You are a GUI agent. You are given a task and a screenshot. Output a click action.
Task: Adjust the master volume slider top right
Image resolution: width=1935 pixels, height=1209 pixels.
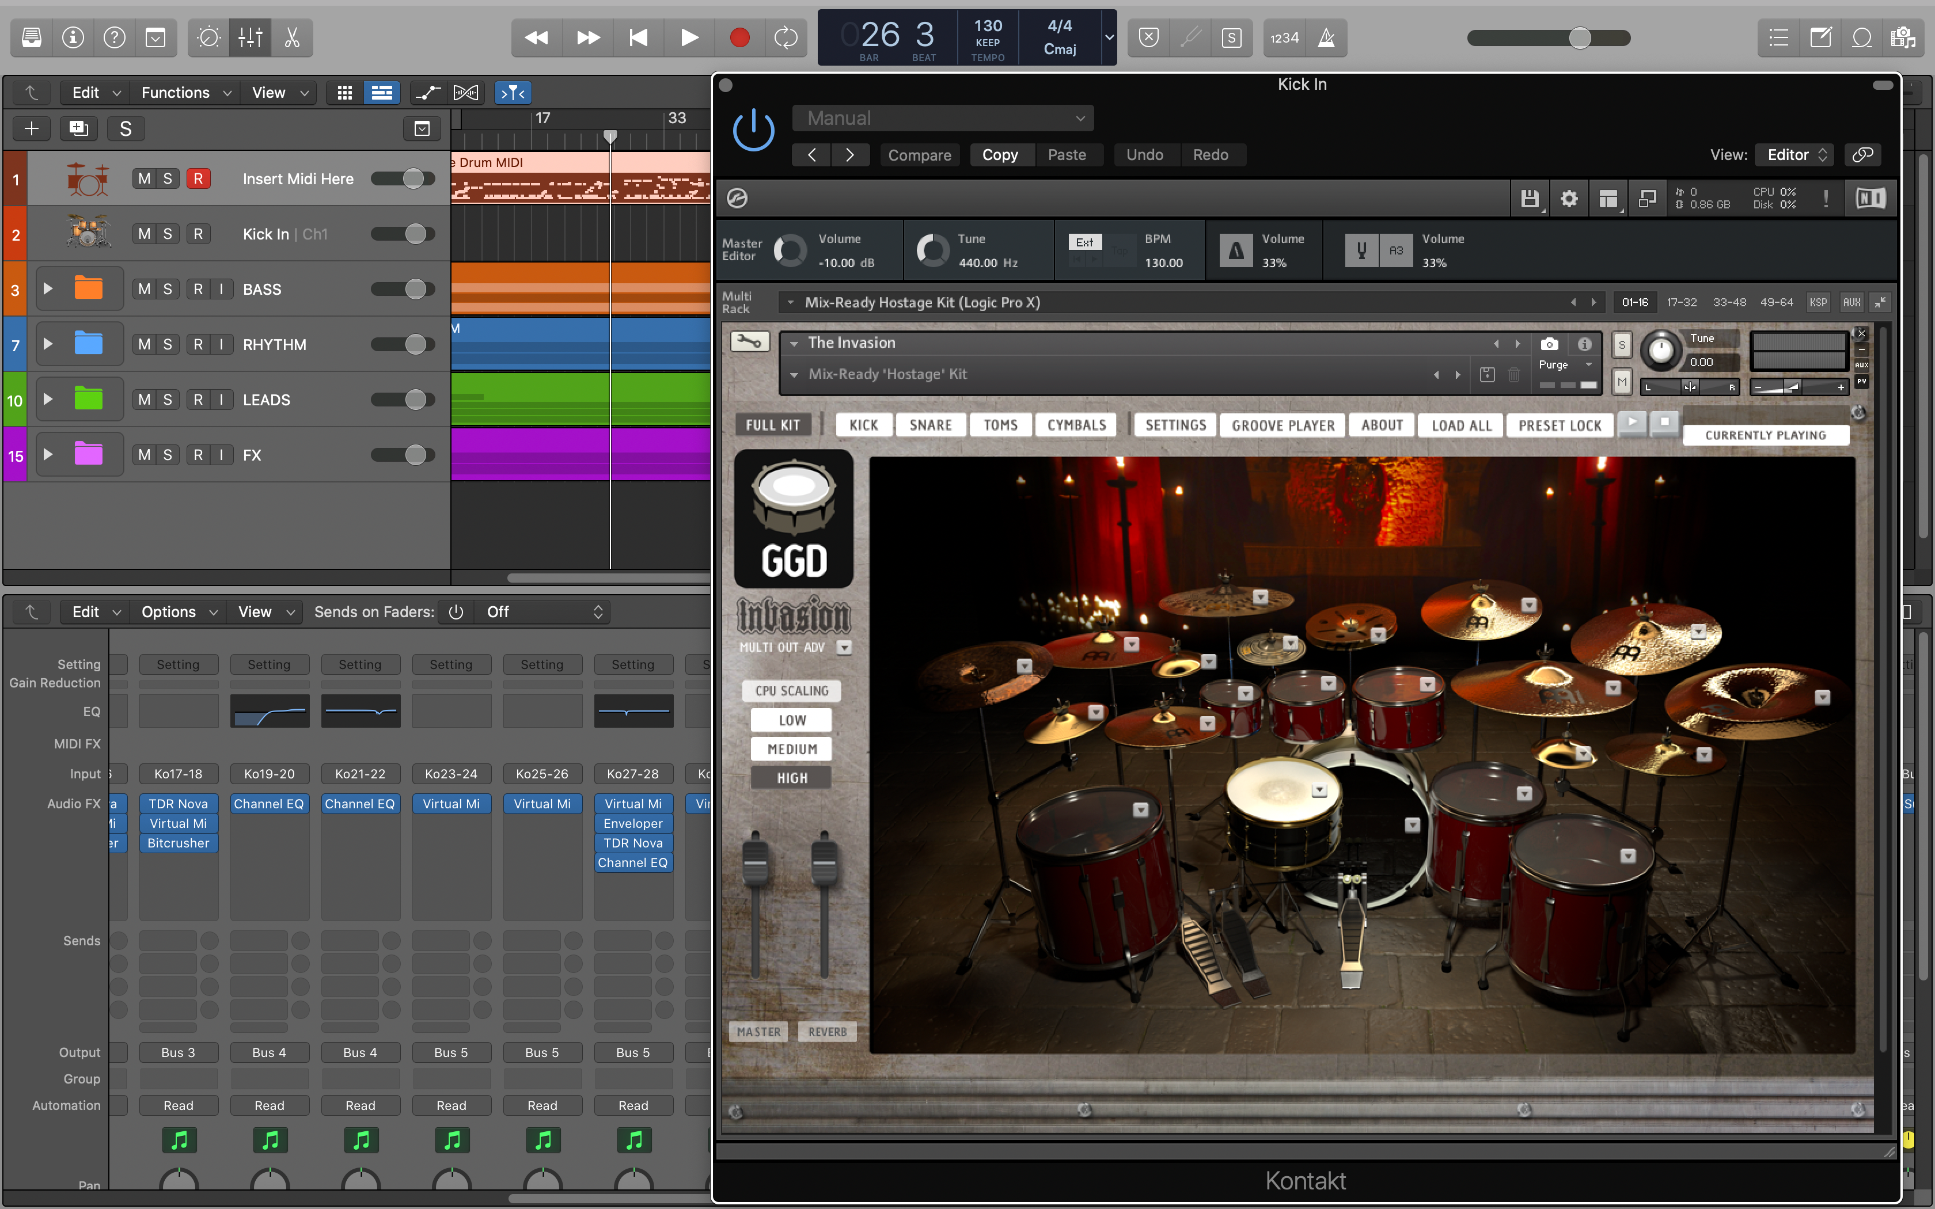(1579, 37)
